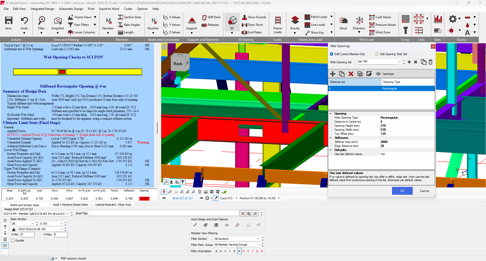Click the H Min. input field
Image resolution: width=486 pixels, height=261 pixels.
point(28,234)
